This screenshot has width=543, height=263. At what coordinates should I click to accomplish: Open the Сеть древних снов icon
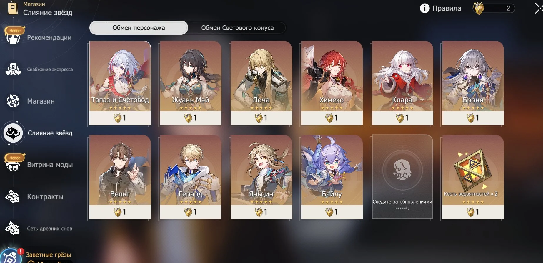[x=13, y=228]
